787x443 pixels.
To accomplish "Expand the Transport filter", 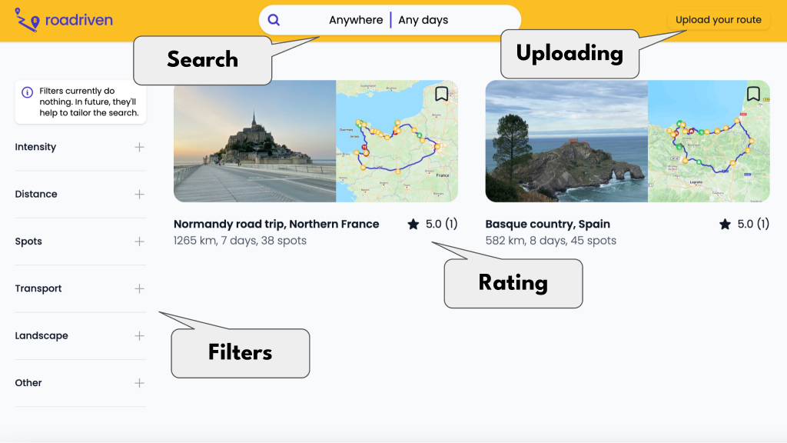I will click(139, 288).
